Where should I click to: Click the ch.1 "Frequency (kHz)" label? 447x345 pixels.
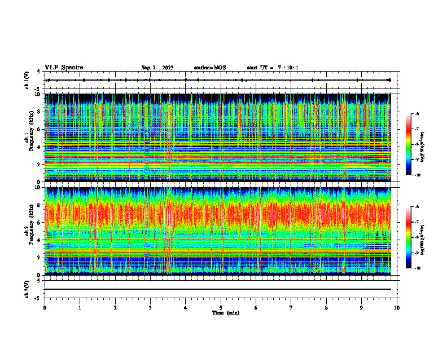pos(31,131)
